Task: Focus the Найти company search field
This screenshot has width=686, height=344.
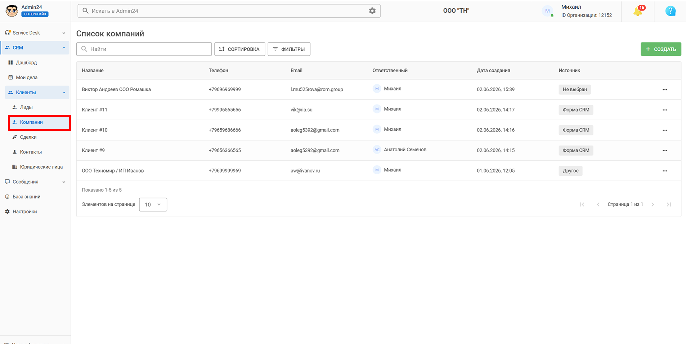Action: click(144, 49)
